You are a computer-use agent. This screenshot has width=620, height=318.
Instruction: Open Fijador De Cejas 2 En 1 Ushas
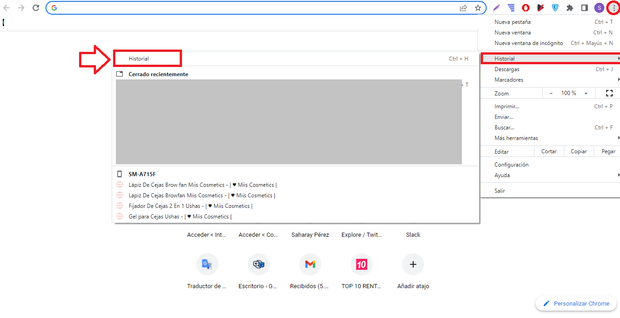296,206
